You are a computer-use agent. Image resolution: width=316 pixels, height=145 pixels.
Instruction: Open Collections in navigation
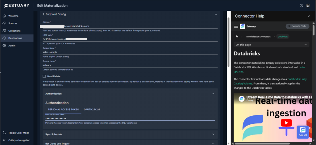[x=14, y=31]
